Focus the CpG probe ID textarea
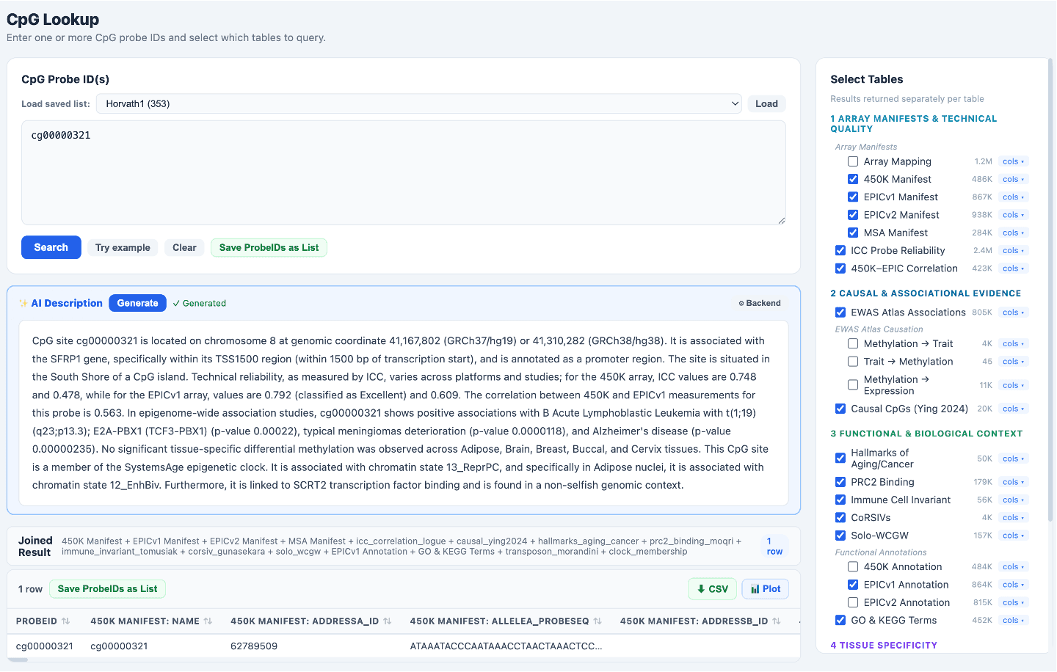 (x=404, y=172)
